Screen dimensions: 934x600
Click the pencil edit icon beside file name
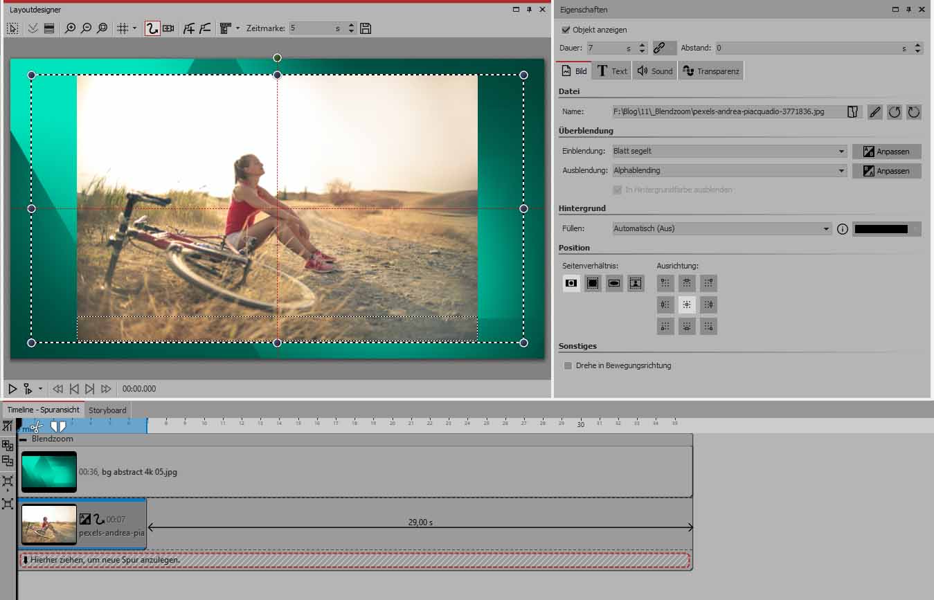(x=875, y=112)
